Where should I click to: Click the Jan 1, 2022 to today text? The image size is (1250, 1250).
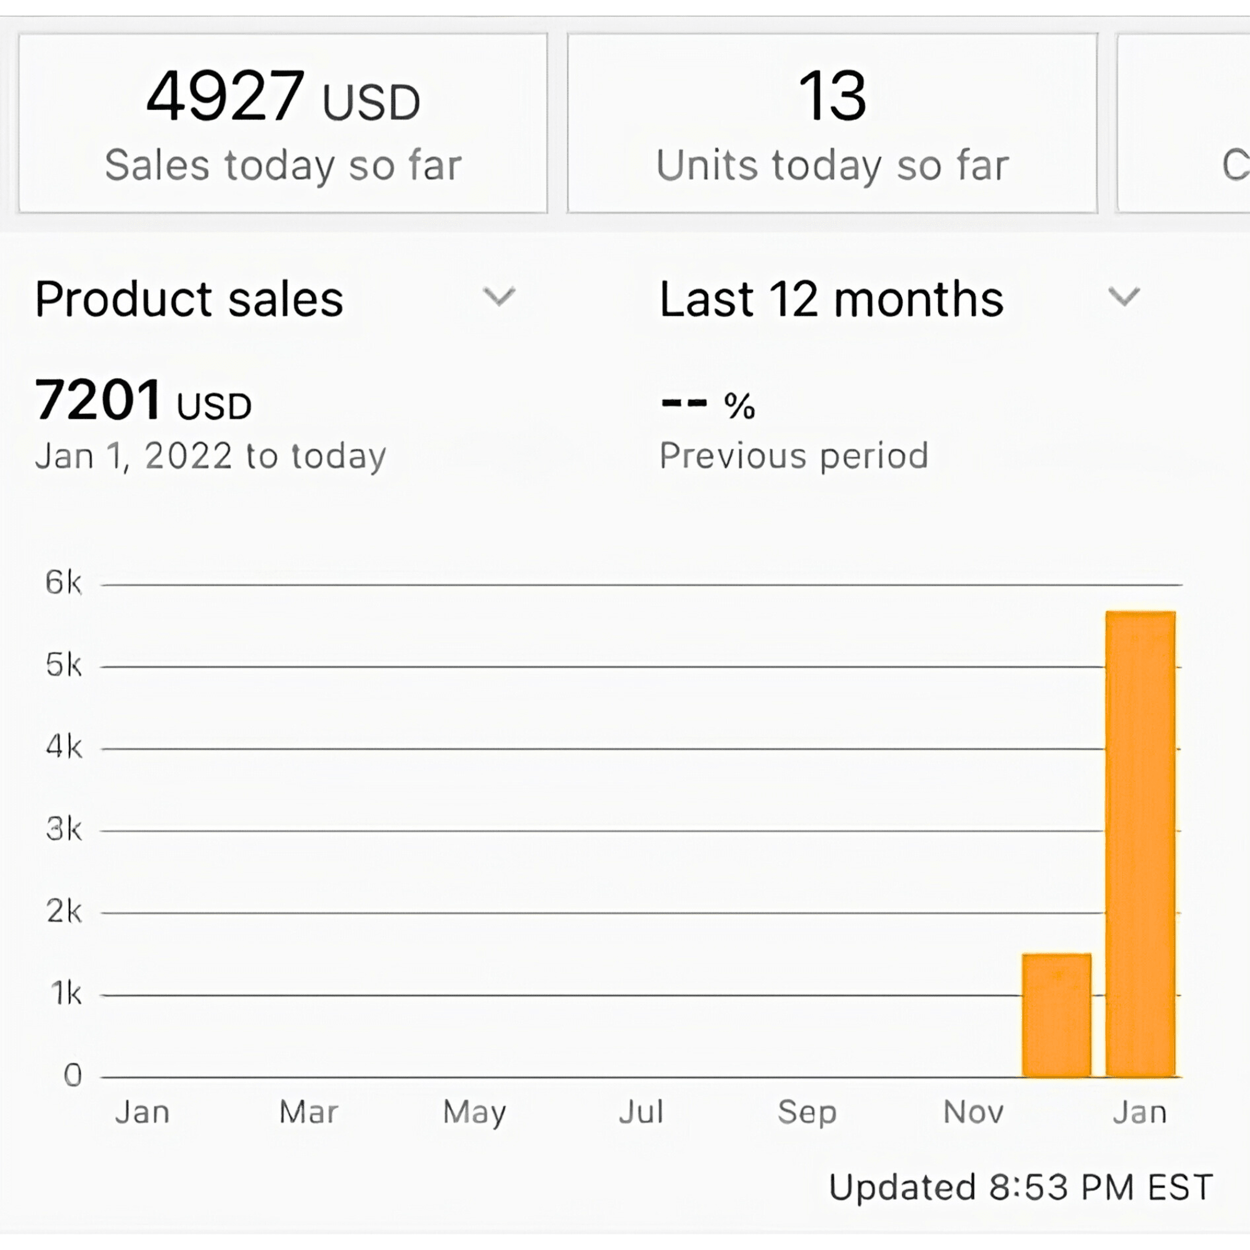tap(210, 456)
